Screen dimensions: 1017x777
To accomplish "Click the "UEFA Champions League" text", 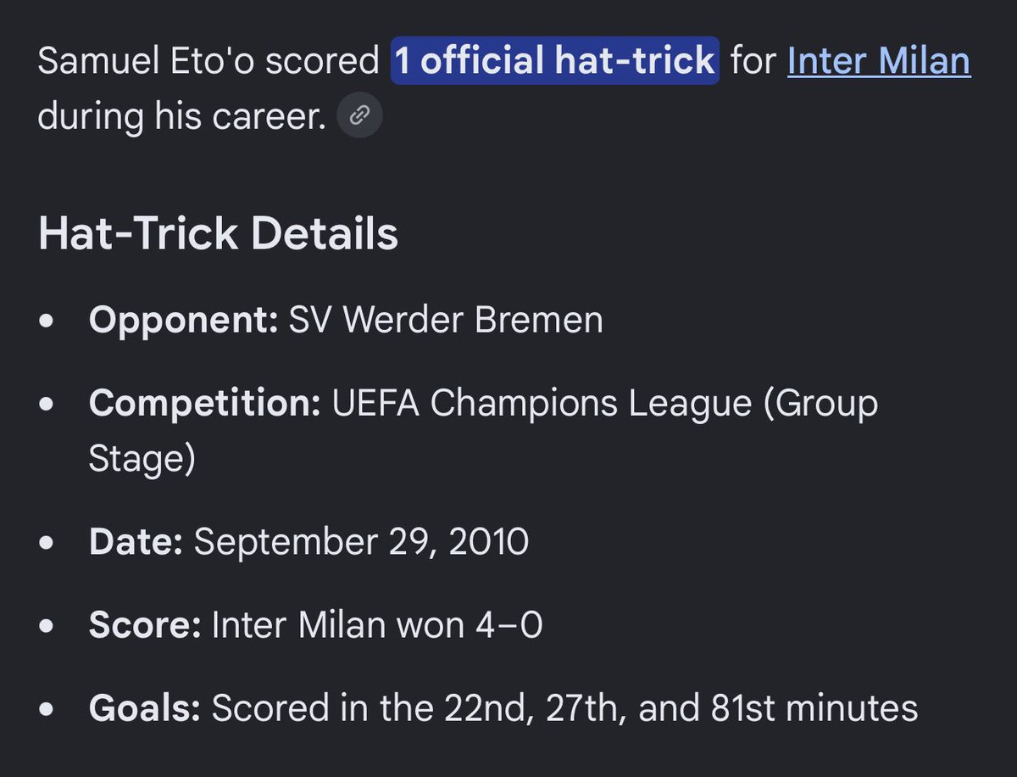I will coord(542,404).
